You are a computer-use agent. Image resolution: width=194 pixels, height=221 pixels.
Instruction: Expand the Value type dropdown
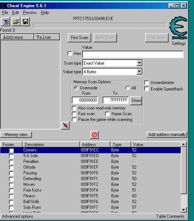(139, 72)
